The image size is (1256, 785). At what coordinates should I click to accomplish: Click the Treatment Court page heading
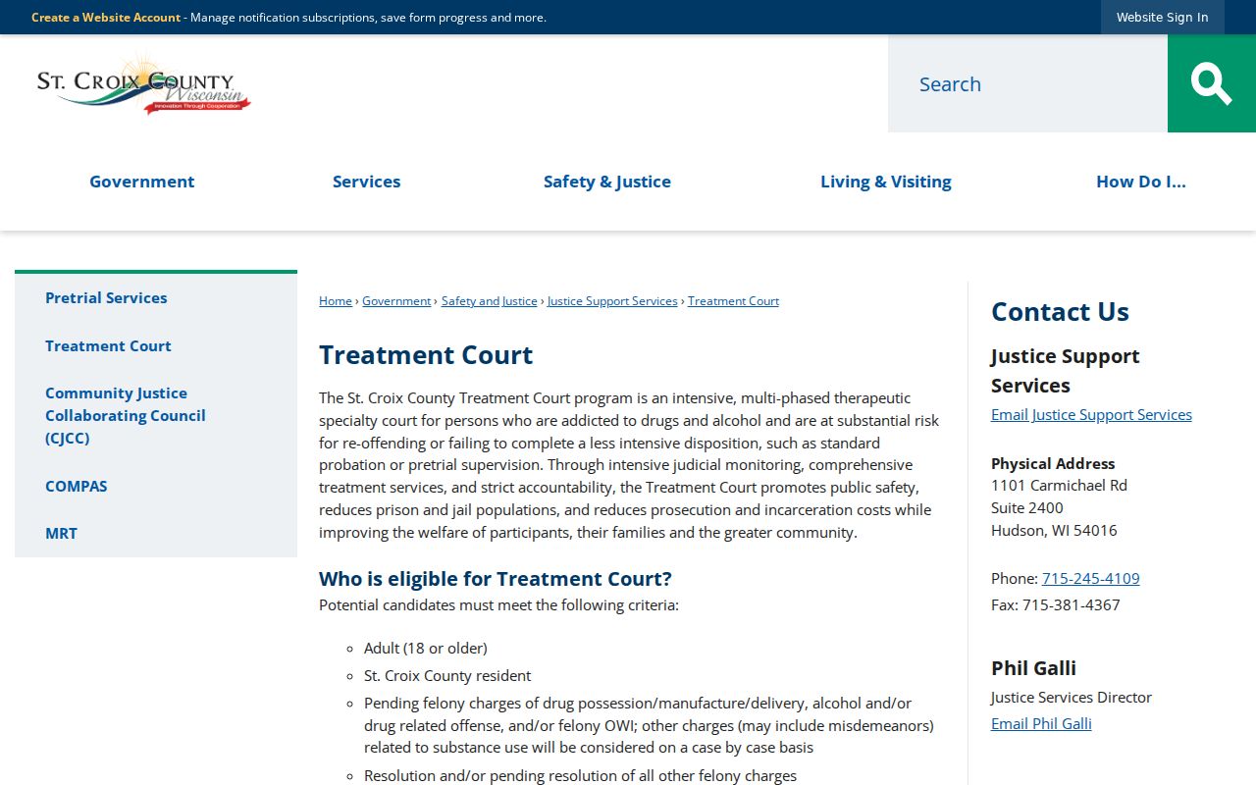(x=426, y=354)
